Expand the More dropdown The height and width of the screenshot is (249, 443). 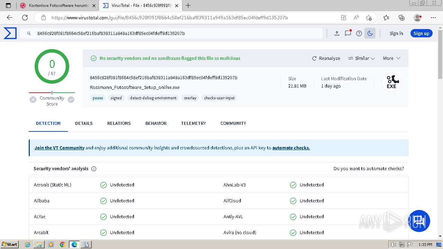[x=391, y=58]
